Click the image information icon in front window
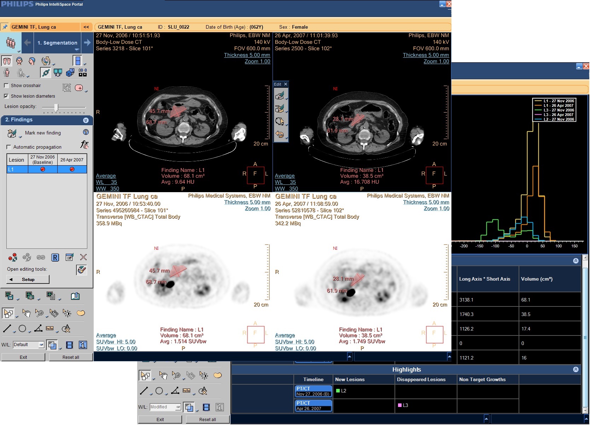Screen dimensions: 590x425 click(x=83, y=345)
